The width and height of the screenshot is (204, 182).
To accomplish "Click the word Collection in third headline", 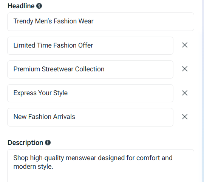I will [x=90, y=69].
